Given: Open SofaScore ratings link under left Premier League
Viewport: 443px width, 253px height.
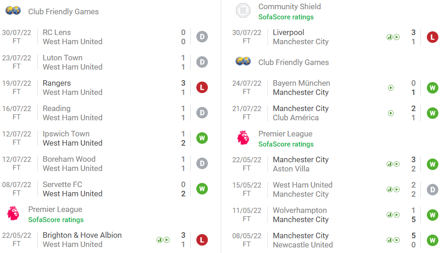Looking at the screenshot, I should point(56,220).
